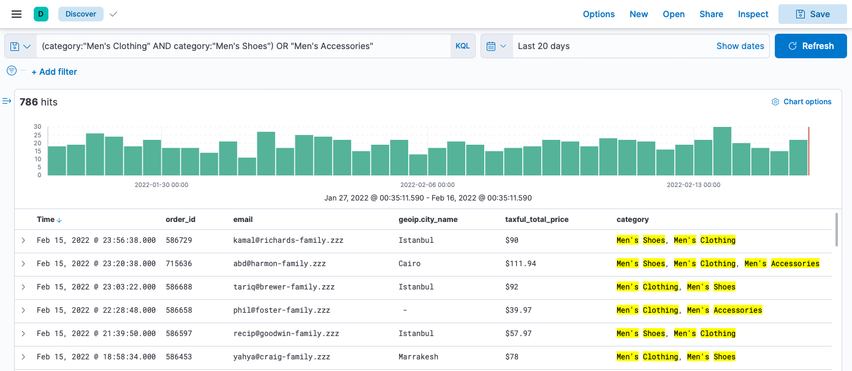Toggle the sidebar fields panel icon

7,101
